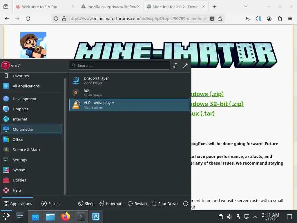The height and width of the screenshot is (223, 297).
Task: Expand more session options arrow
Action: [x=186, y=204]
